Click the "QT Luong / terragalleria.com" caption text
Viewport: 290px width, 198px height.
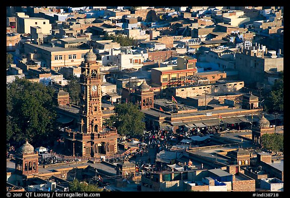[x=63, y=195]
